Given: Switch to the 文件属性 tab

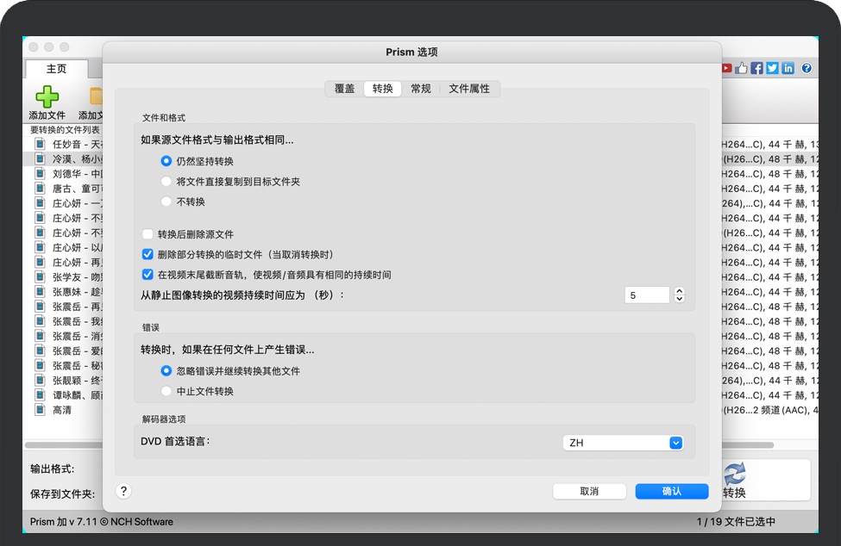Looking at the screenshot, I should click(468, 89).
